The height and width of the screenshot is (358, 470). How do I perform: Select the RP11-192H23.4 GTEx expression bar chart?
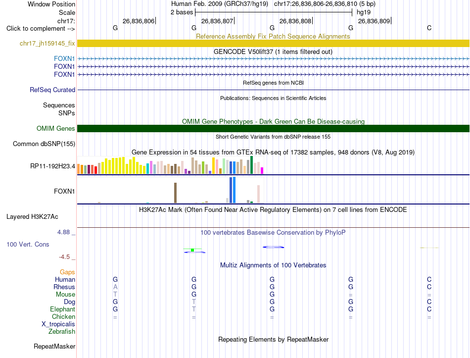pyautogui.click(x=170, y=165)
